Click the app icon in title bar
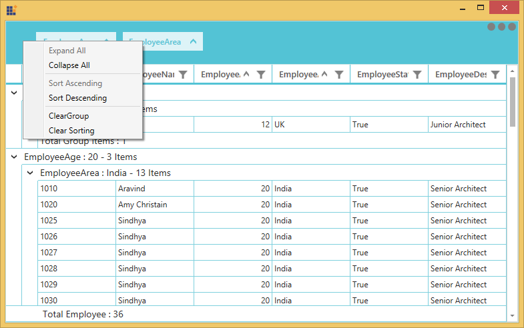This screenshot has width=524, height=328. (11, 10)
